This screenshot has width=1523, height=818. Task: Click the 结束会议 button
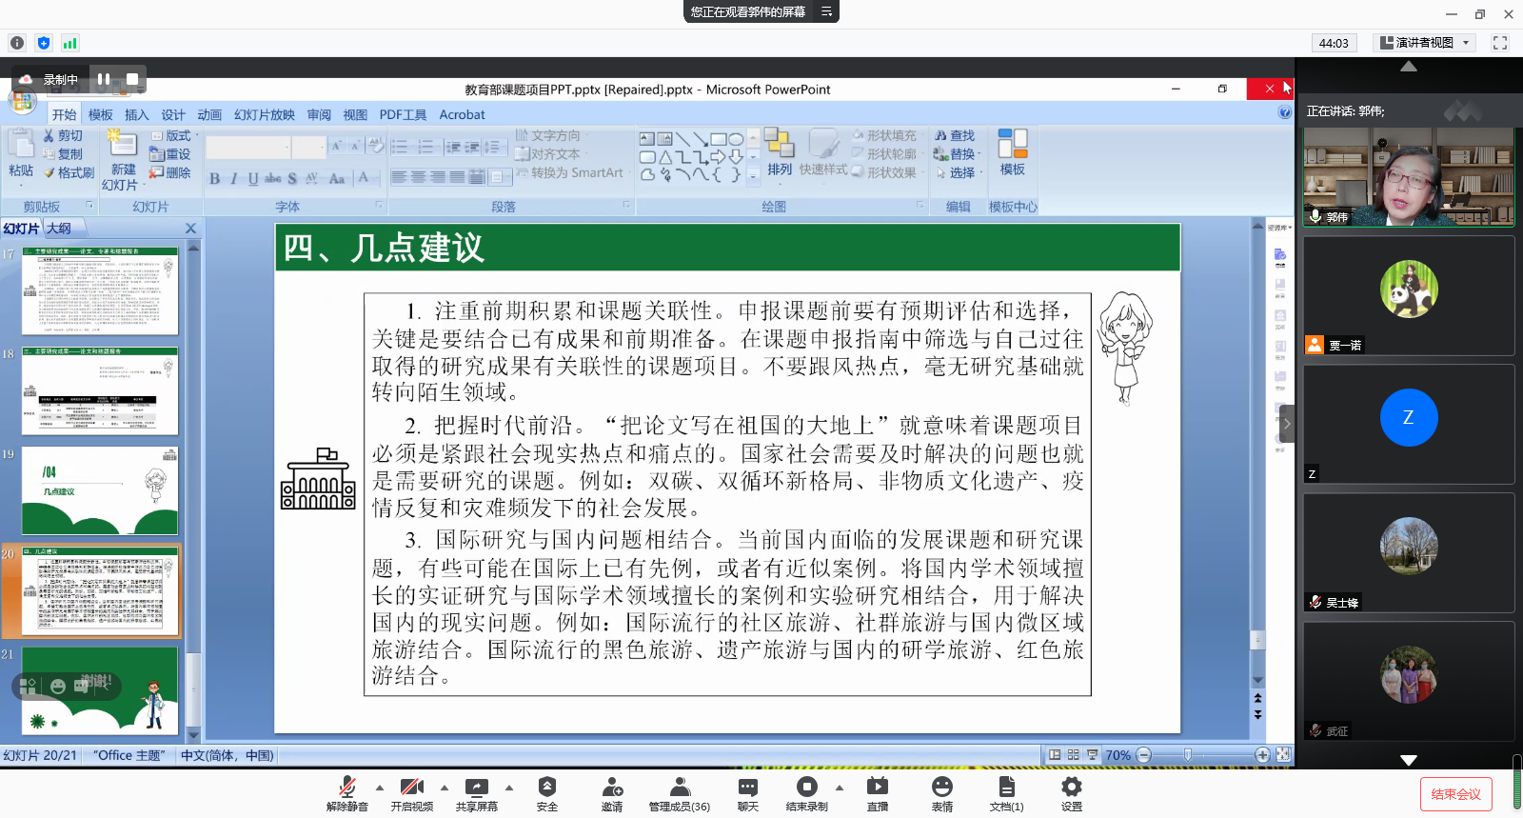pyautogui.click(x=1455, y=794)
